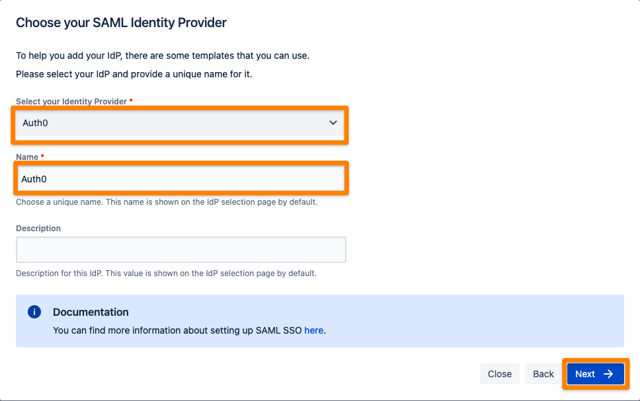Click the 'Please select your IdP' instruction line
The image size is (640, 401).
134,74
